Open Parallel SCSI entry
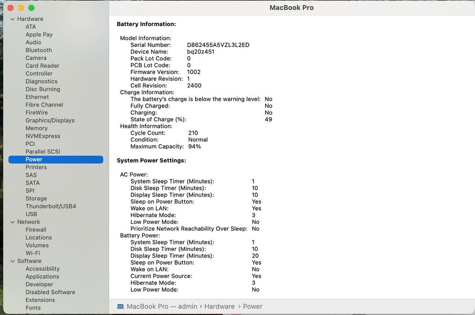Screen dimensions: 475x315 point(43,152)
